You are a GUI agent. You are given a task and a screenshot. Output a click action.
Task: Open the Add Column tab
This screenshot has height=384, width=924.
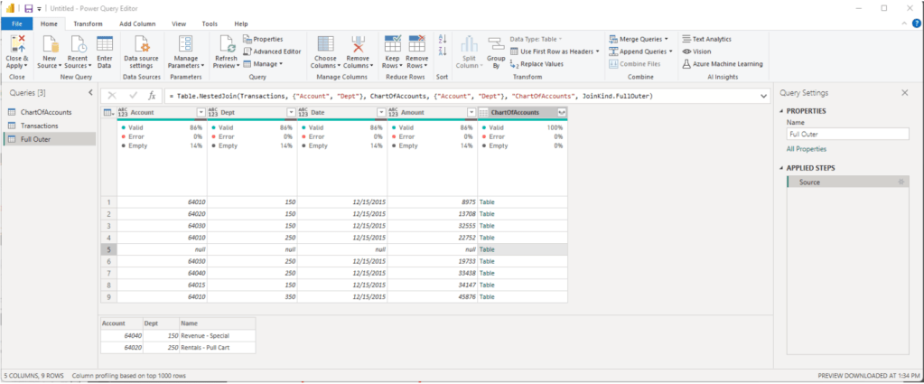coord(136,23)
